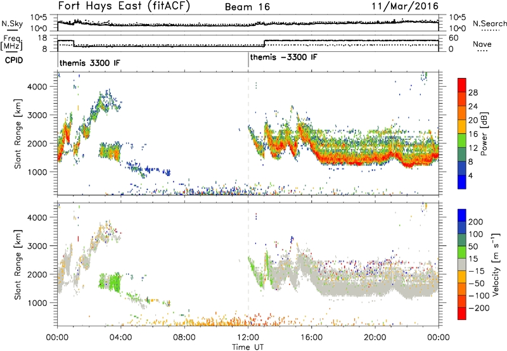Click the 'Nave' legend label
Screen dimensions: 507x351
tap(482, 44)
